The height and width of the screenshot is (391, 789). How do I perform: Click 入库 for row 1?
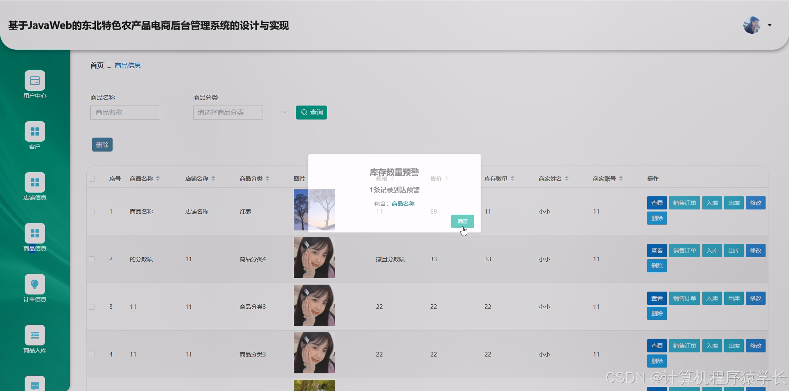click(712, 203)
